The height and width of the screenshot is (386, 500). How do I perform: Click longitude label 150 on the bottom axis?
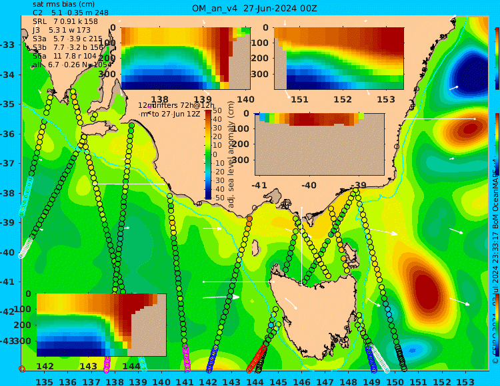click(395, 381)
